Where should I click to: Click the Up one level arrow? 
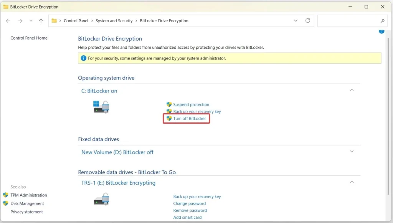(x=41, y=21)
